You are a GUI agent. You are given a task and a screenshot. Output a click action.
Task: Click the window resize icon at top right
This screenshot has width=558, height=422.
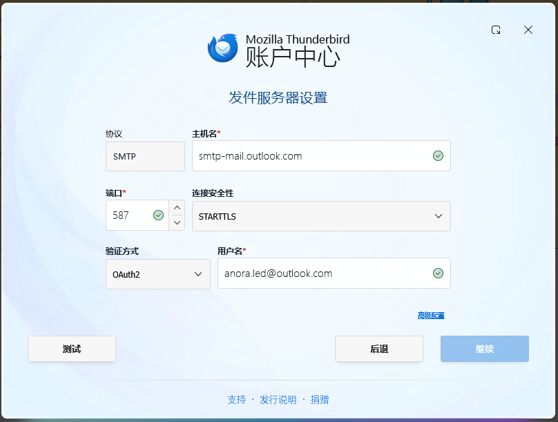point(496,30)
